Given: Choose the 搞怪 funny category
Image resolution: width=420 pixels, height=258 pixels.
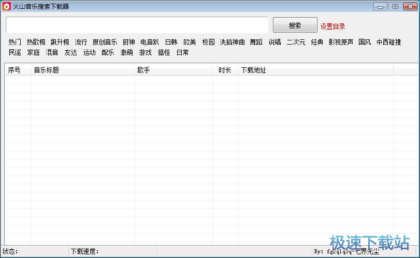Looking at the screenshot, I should (x=164, y=52).
